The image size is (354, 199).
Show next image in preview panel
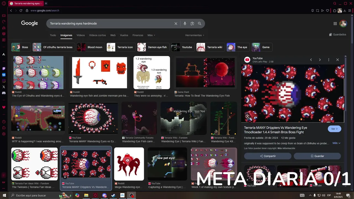(320, 60)
